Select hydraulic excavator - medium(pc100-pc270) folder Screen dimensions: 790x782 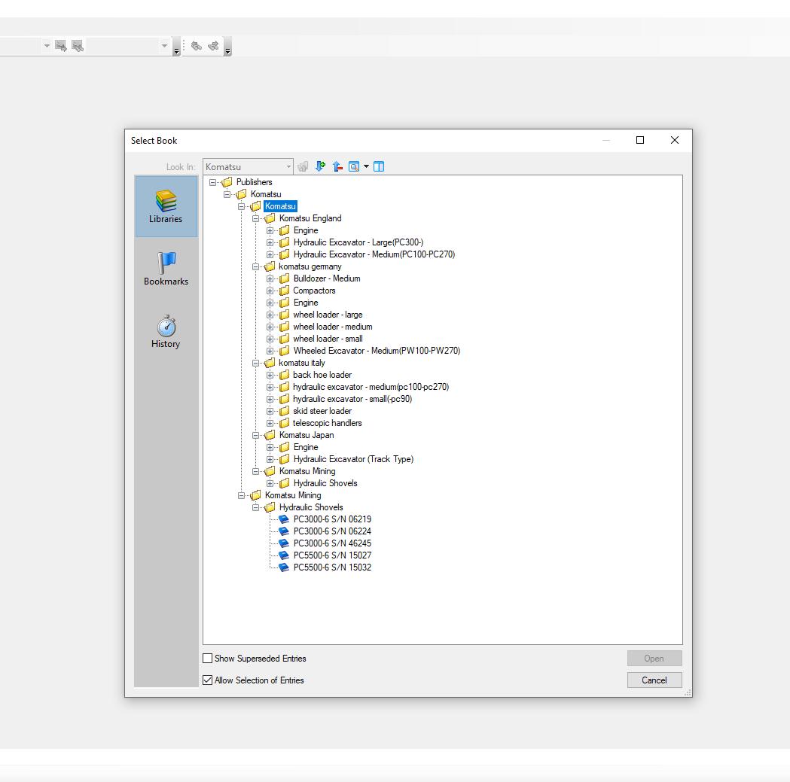(371, 387)
